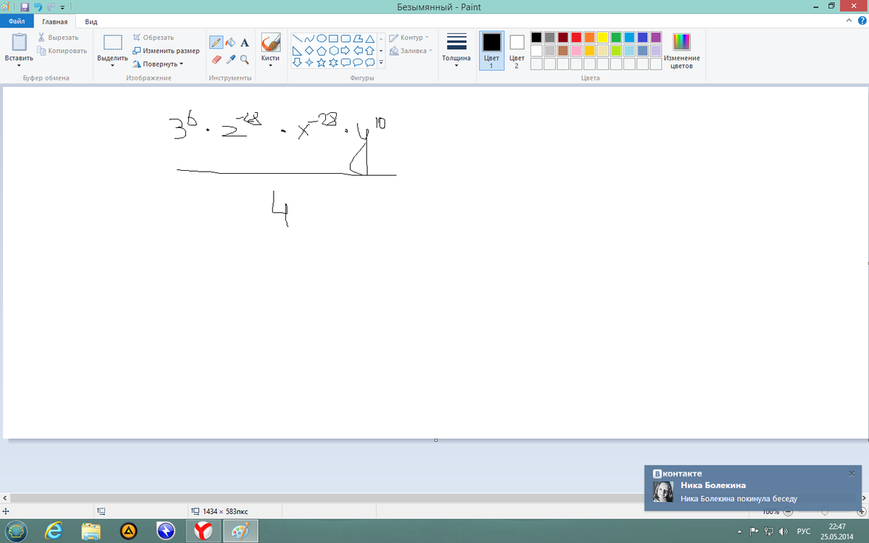Click the Изменить размер button
This screenshot has width=869, height=543.
pos(166,51)
